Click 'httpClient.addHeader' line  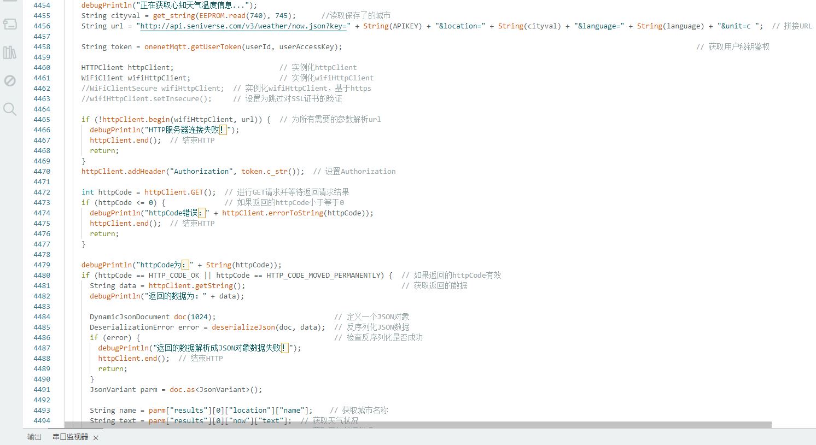193,171
